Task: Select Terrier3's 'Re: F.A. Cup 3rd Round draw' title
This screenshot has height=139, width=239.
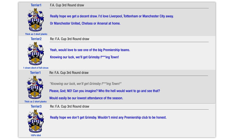Action: 69,106
